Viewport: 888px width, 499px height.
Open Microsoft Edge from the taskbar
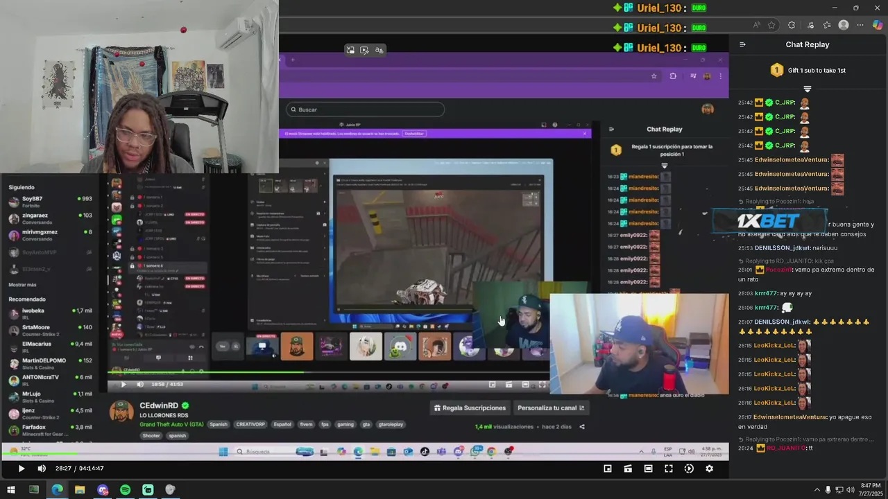point(57,490)
